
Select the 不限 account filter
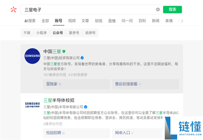27,33
